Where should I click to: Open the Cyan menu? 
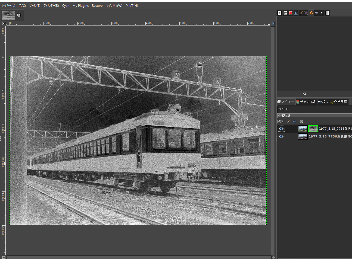point(66,6)
